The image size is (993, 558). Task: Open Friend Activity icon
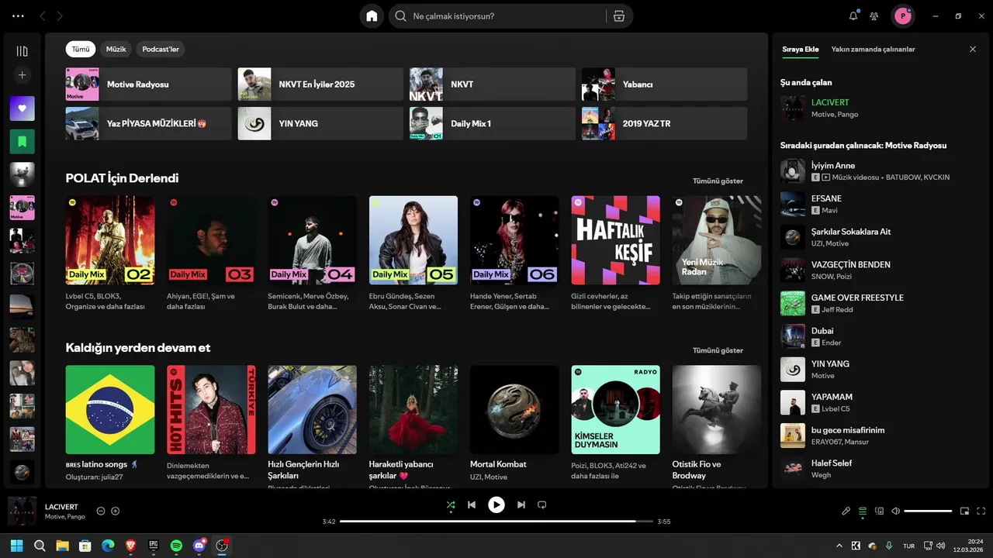tap(874, 15)
